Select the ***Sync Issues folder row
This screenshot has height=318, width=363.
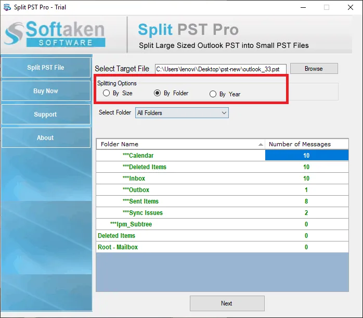pyautogui.click(x=222, y=213)
